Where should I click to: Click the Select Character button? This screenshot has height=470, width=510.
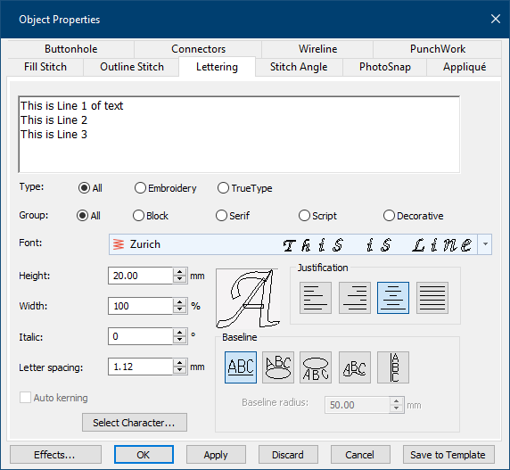135,423
